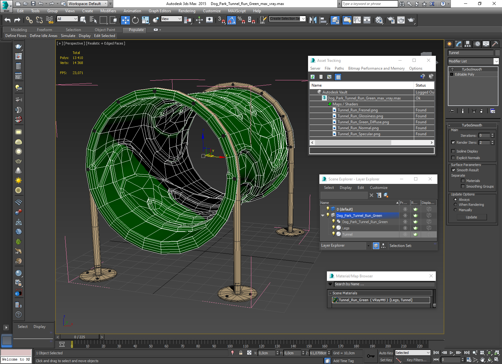Check Separate by Materials

[x=463, y=180]
